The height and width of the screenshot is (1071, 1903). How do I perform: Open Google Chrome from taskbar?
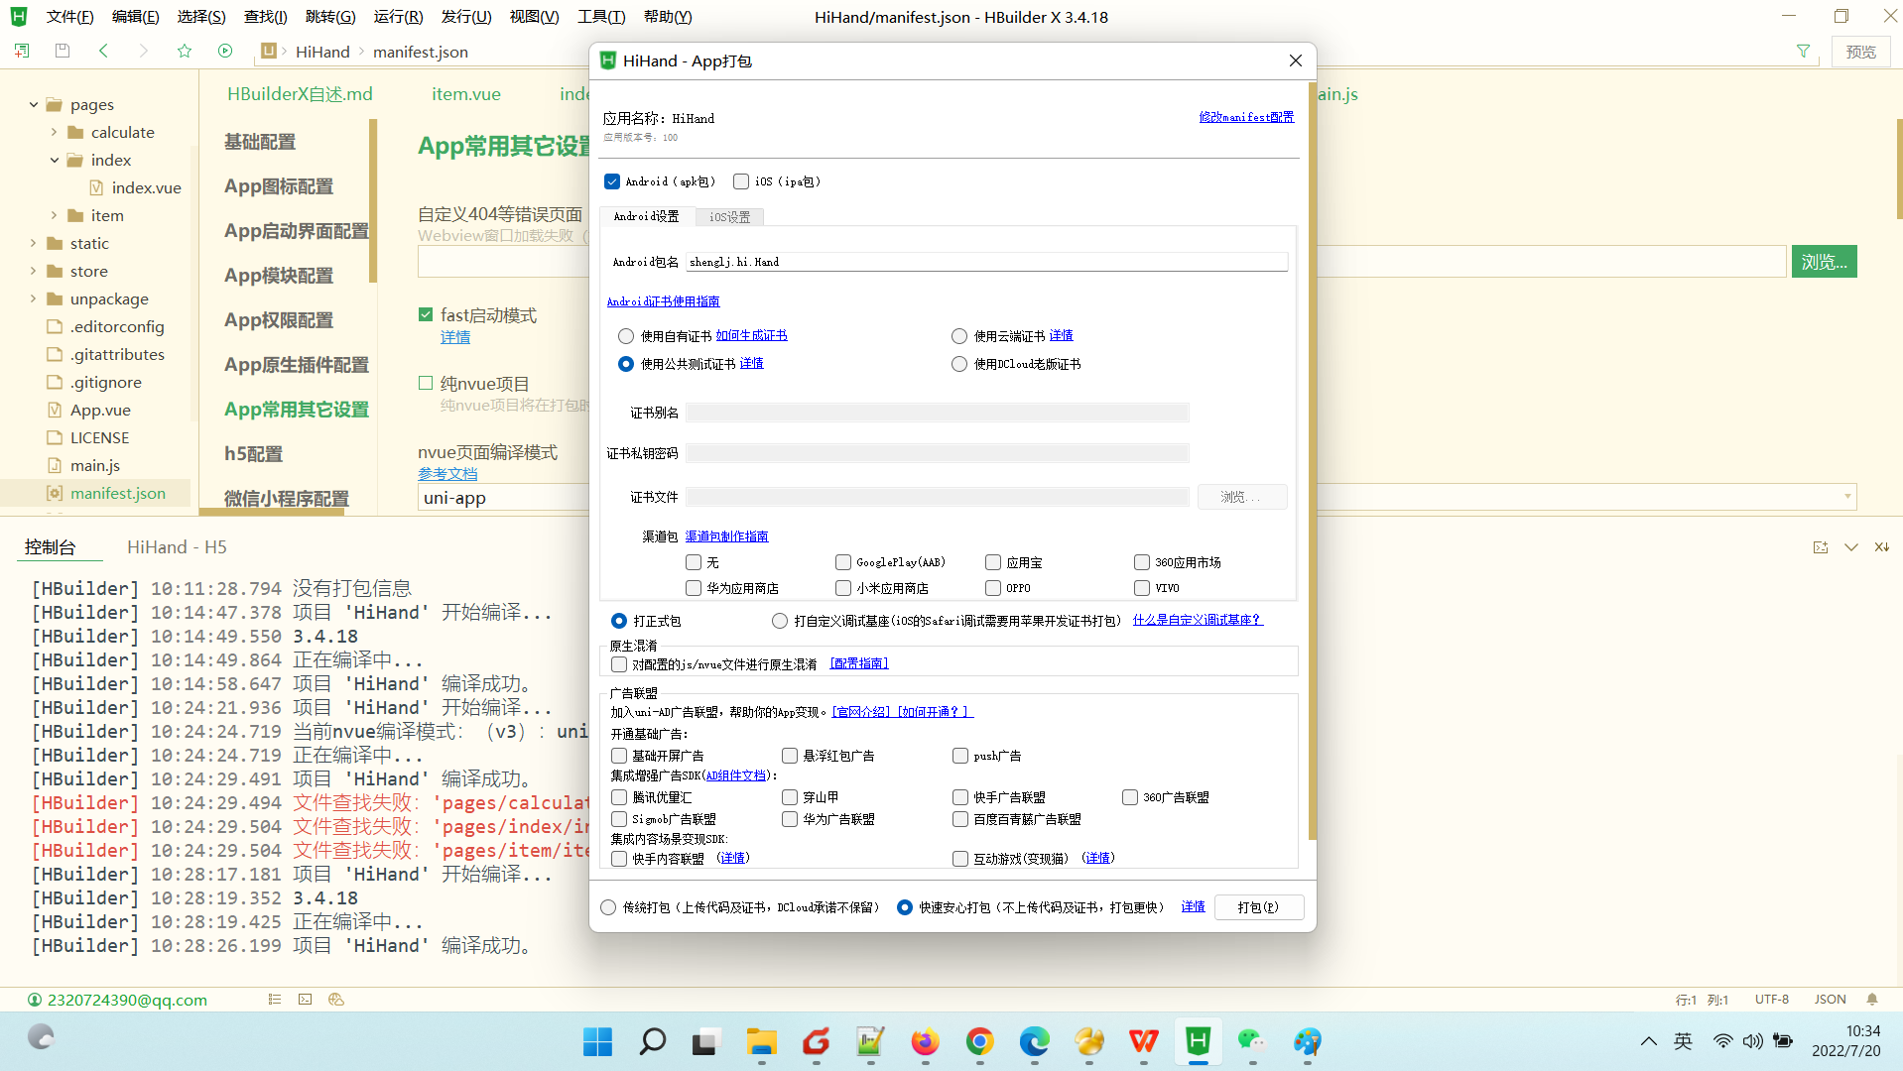point(979,1041)
